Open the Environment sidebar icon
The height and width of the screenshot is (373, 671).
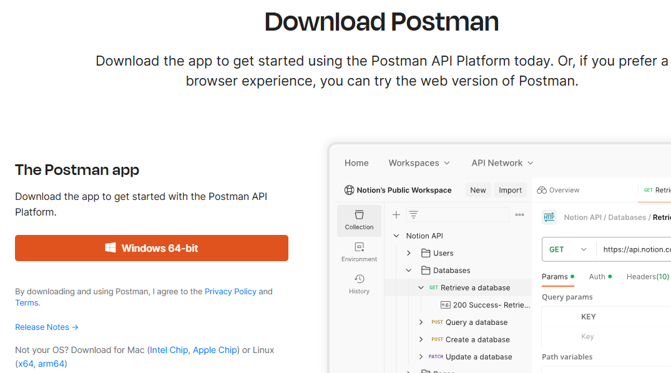pos(359,252)
